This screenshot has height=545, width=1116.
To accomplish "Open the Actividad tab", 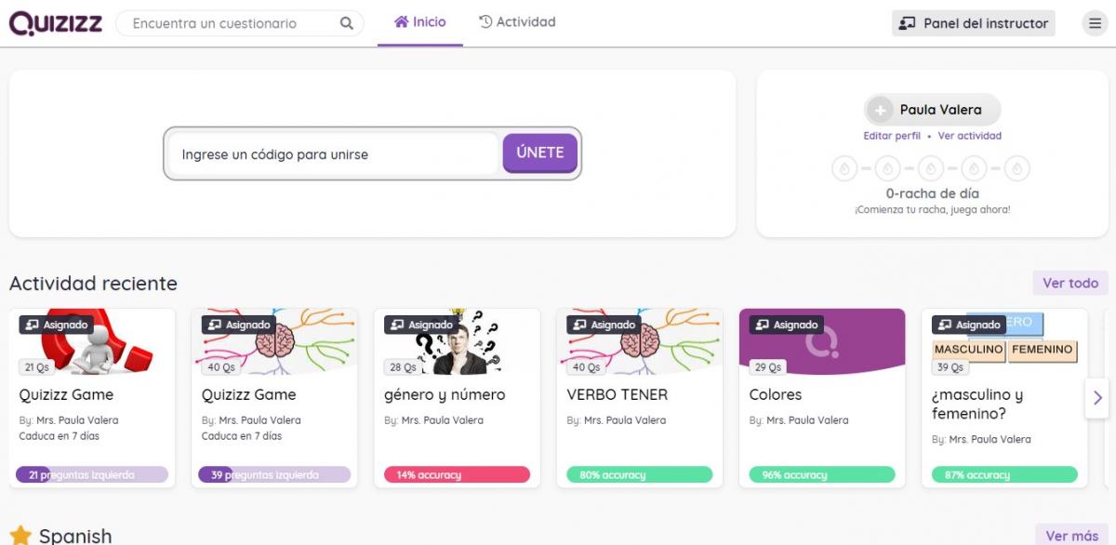I will 517,22.
